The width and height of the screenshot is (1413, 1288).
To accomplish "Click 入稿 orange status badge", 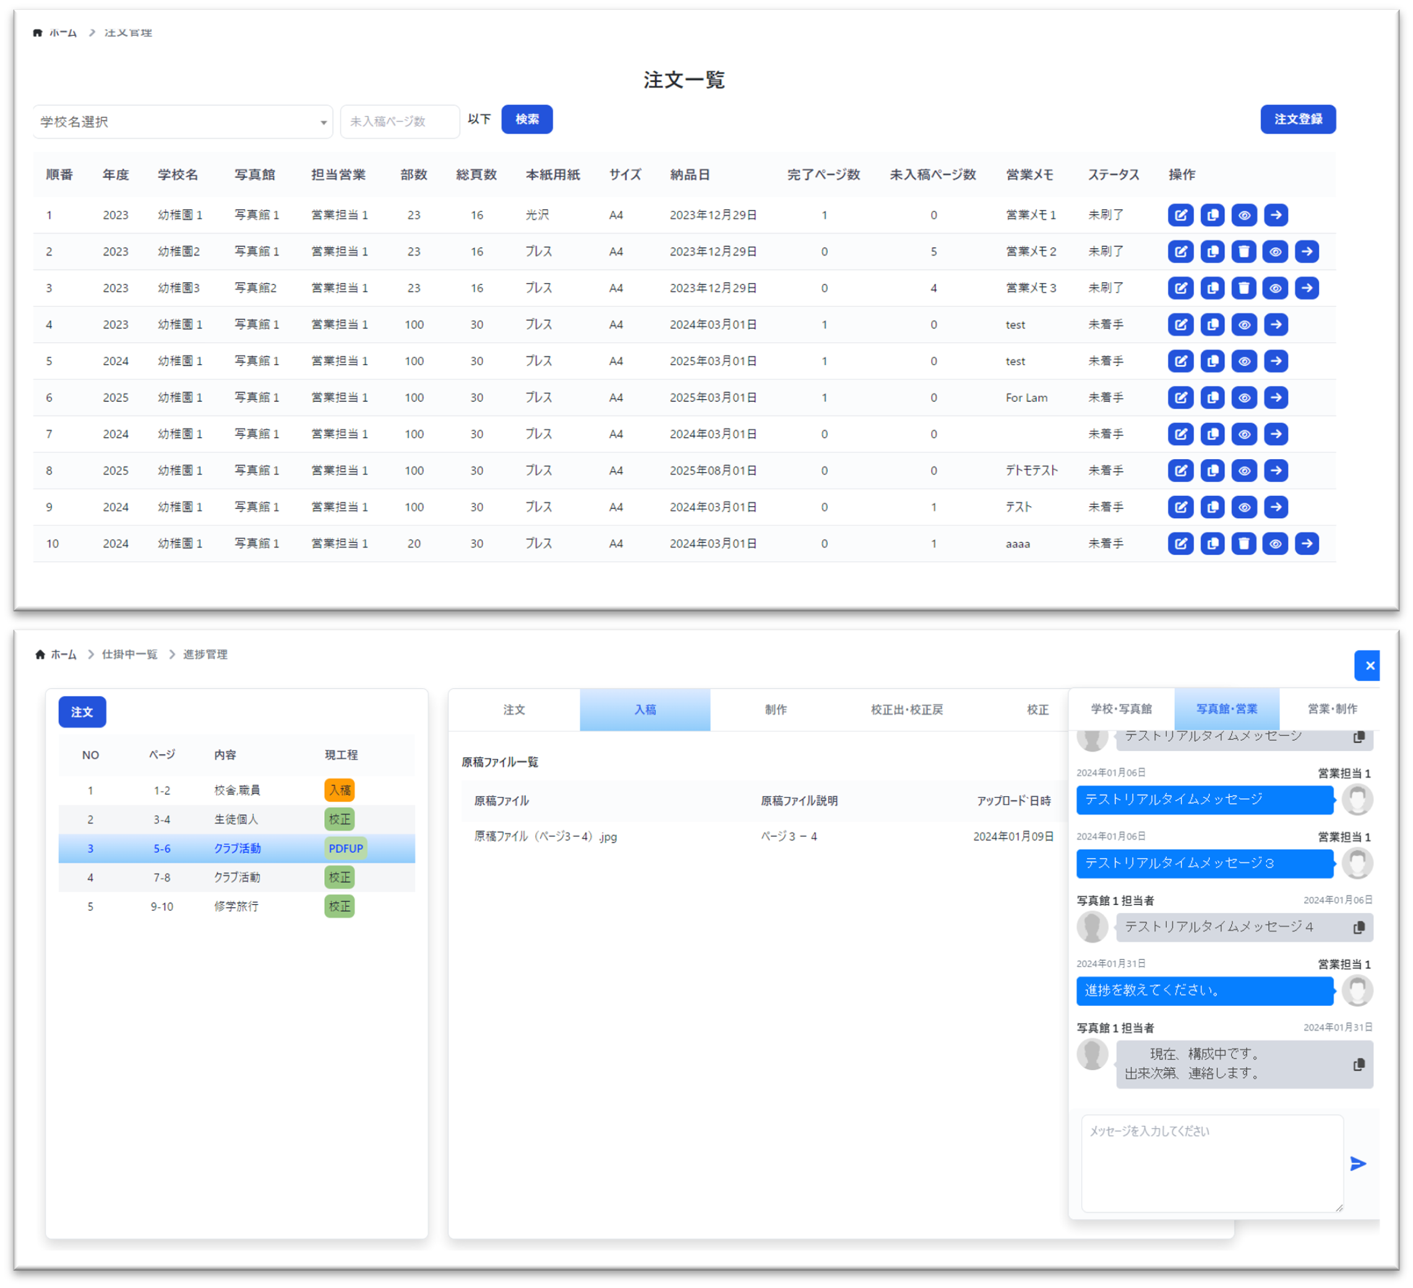I will pos(339,790).
